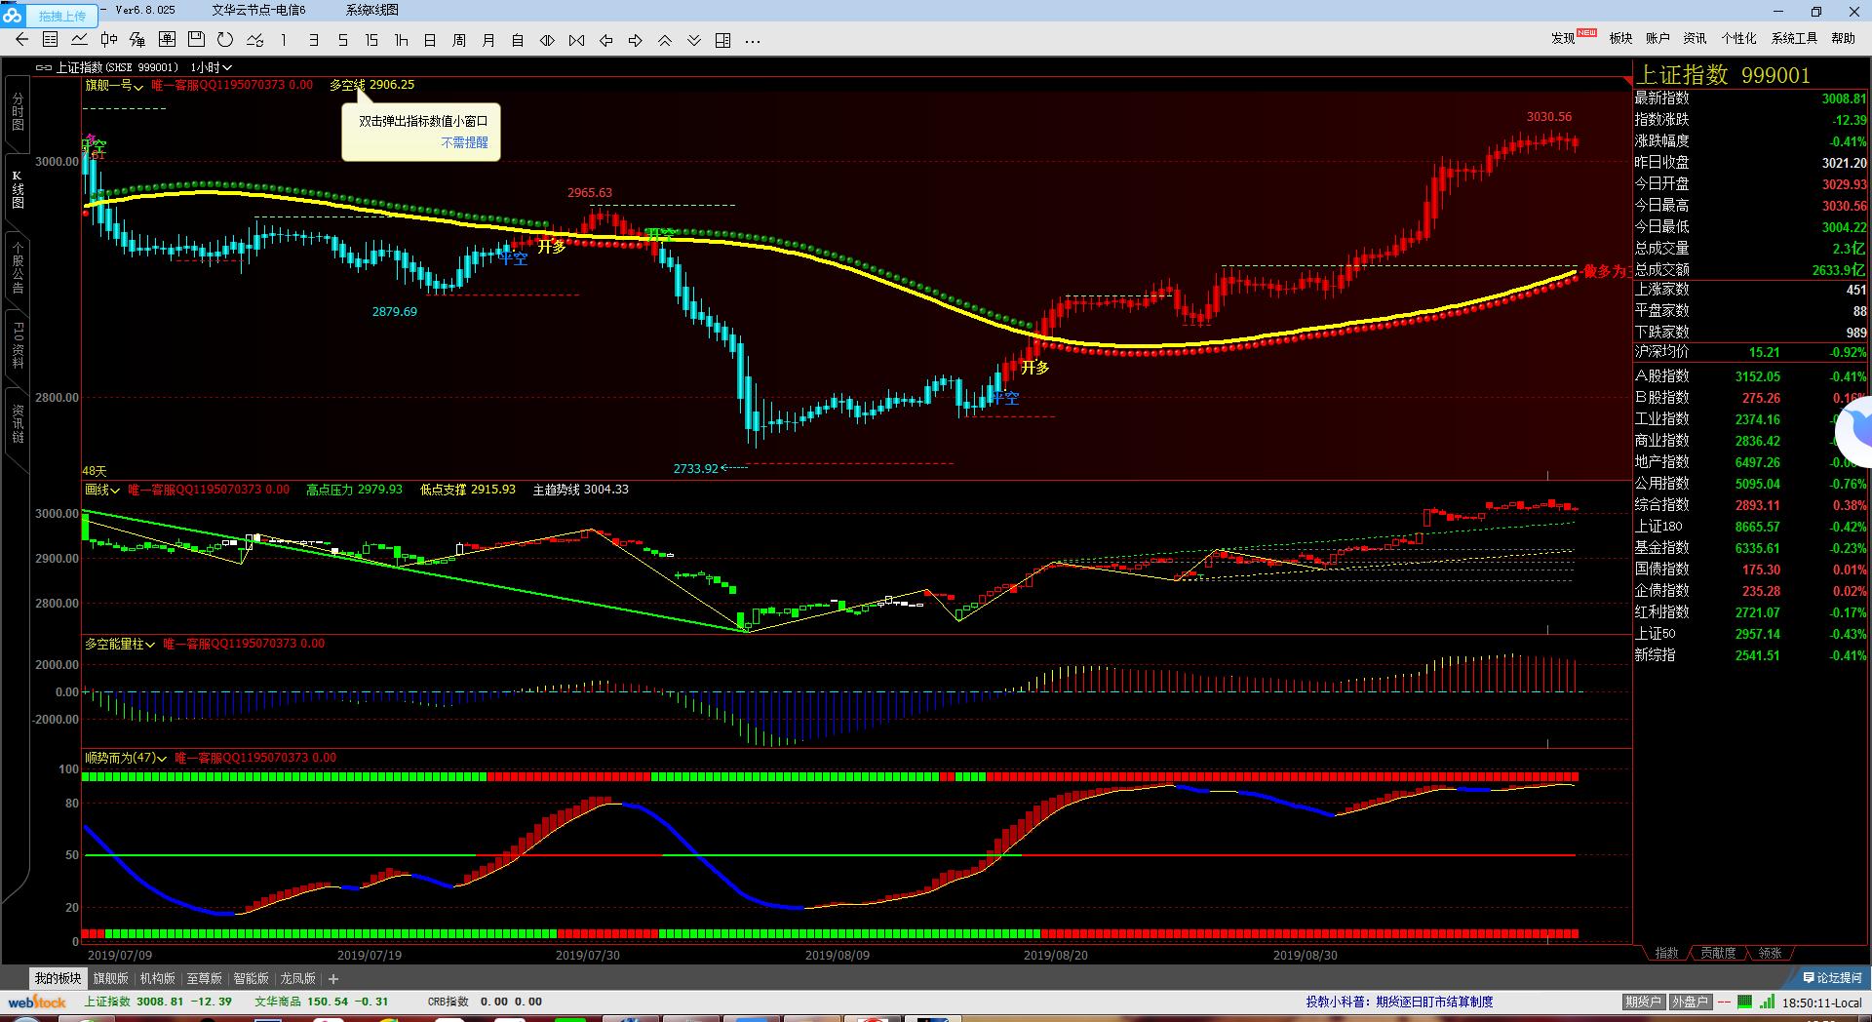
Task: Open the more options (…) toolbar item
Action: 753,40
